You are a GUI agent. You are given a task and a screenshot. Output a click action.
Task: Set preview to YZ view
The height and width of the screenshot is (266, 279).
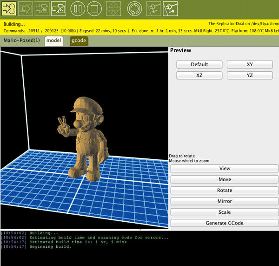pos(250,75)
